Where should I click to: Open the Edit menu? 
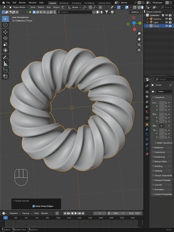14,3
